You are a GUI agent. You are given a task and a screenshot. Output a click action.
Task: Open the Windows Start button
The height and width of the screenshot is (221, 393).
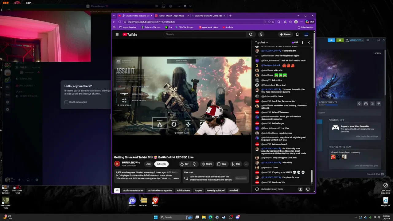coord(156,217)
